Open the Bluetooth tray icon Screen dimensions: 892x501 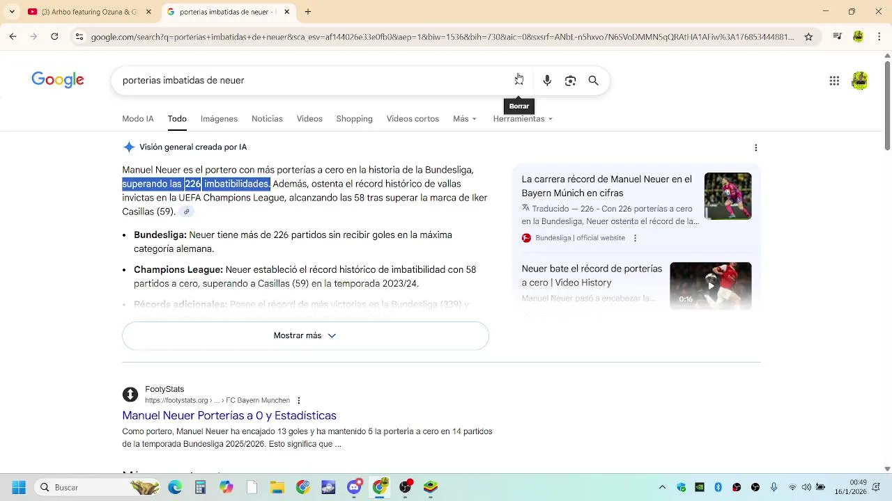point(718,488)
